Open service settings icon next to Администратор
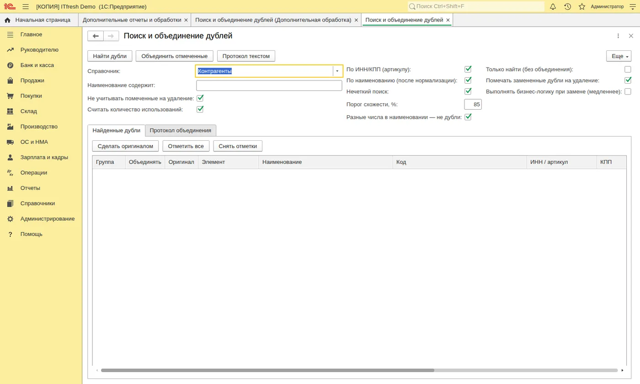 click(x=633, y=6)
